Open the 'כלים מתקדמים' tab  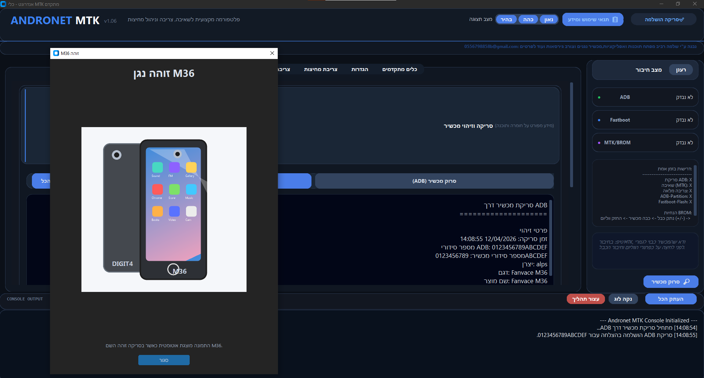point(400,69)
